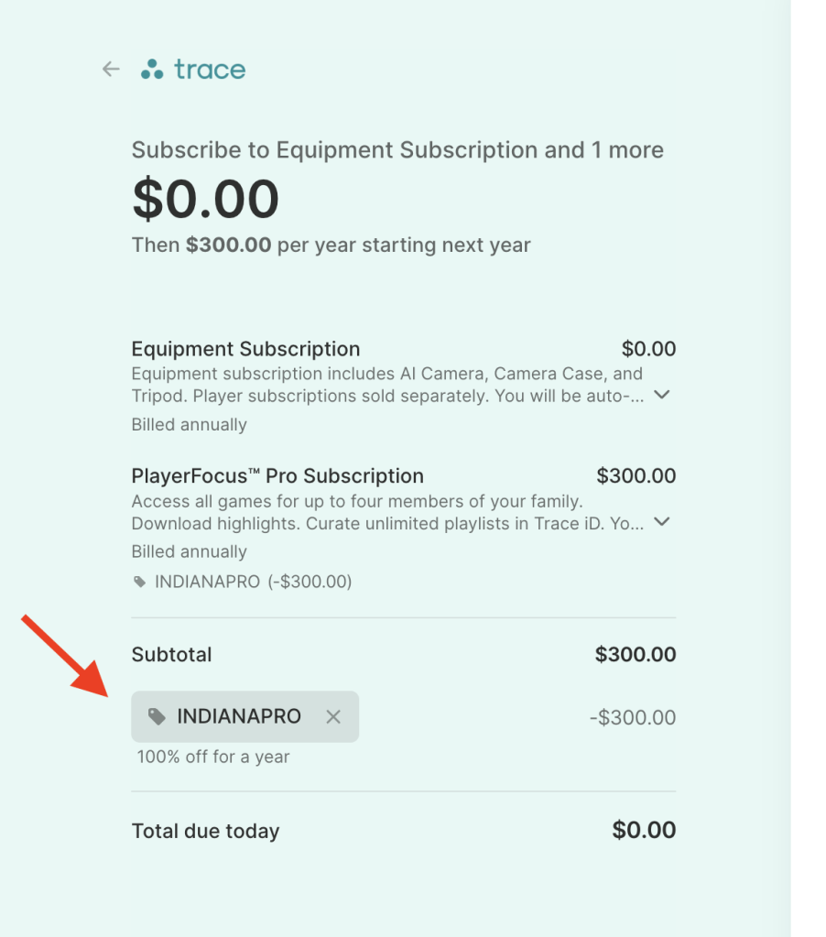The height and width of the screenshot is (937, 826).
Task: Click the small tag icon under PlayerFocus
Action: click(x=139, y=582)
